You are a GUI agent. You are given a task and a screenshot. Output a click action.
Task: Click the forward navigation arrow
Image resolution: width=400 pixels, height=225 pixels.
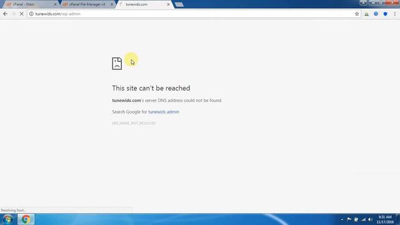click(14, 14)
